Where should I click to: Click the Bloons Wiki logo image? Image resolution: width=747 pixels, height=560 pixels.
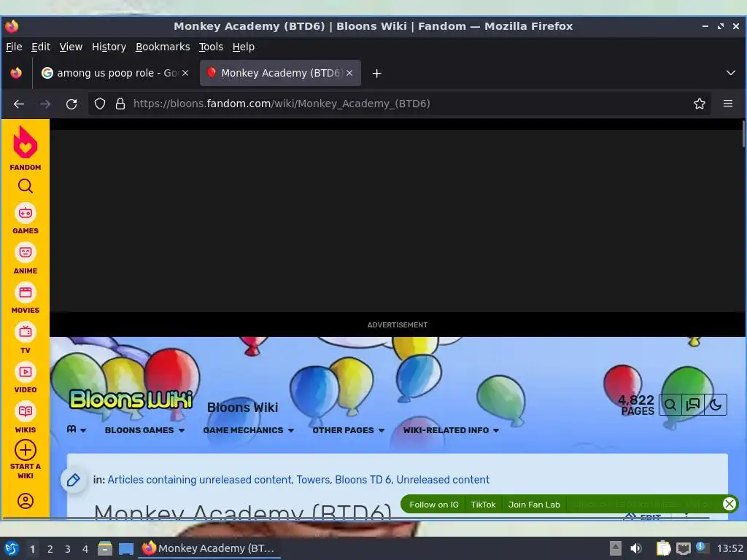click(131, 400)
